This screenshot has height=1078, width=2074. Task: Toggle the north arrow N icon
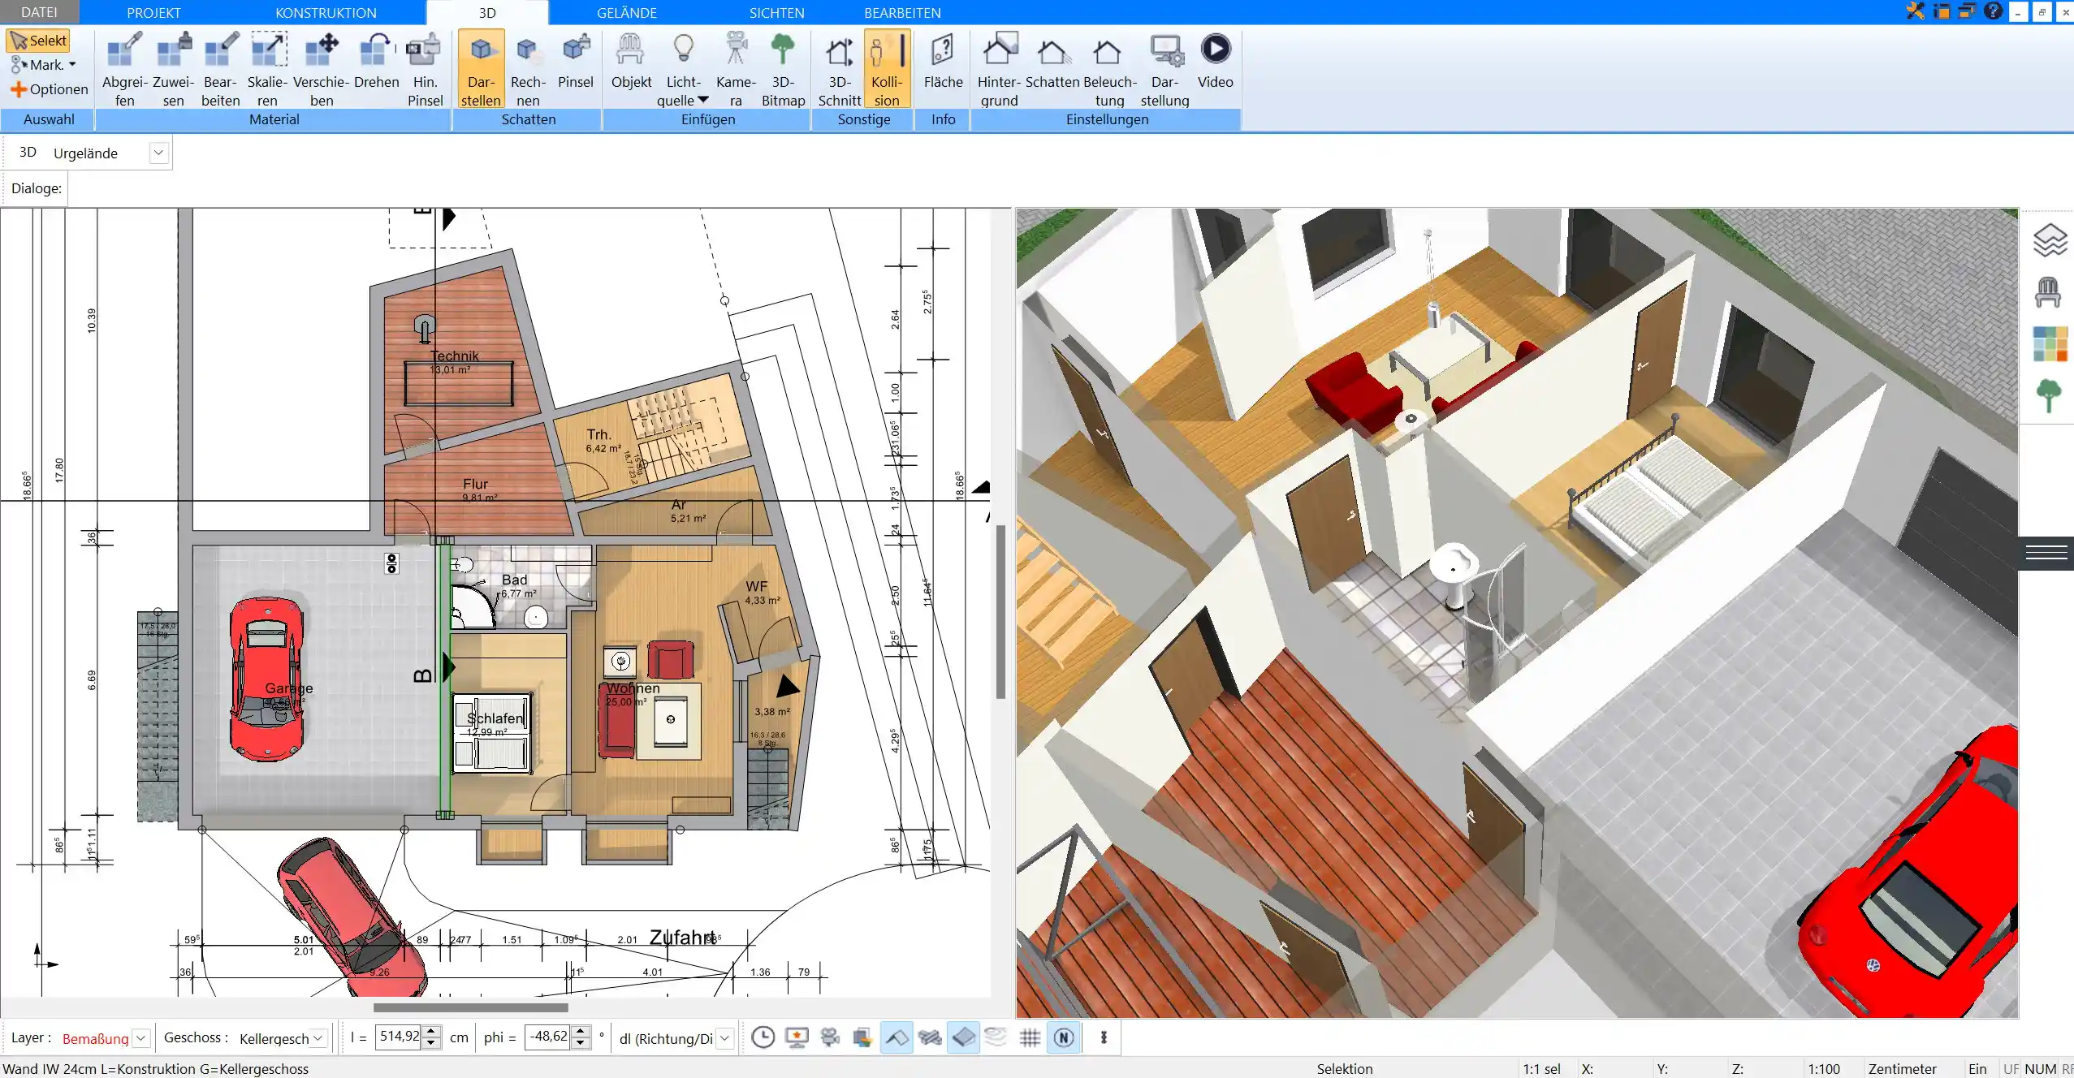click(x=1064, y=1037)
